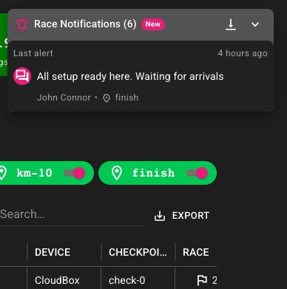Click the km-10 chip location pin icon

click(x=2, y=173)
